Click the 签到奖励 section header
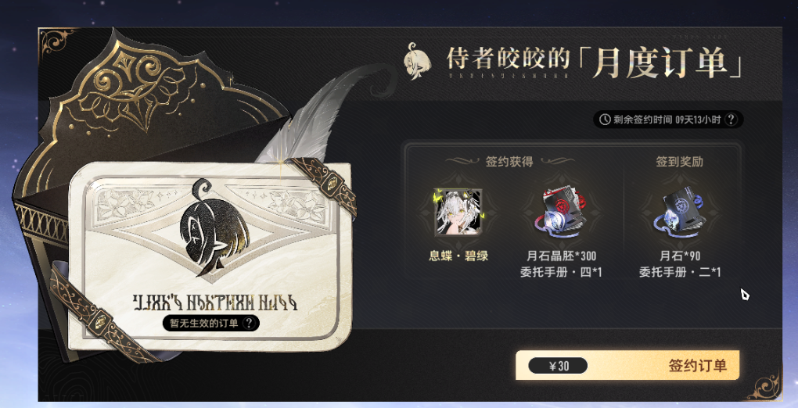 [x=679, y=162]
